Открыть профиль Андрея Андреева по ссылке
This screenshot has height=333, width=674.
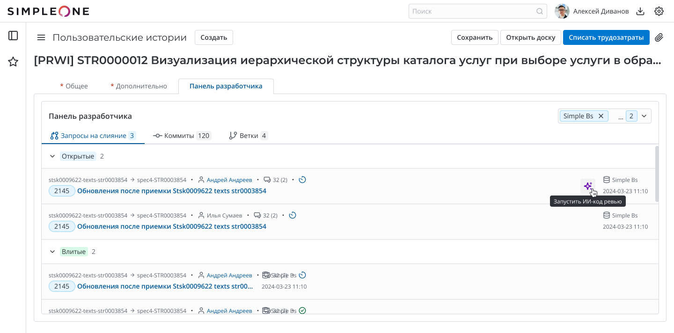click(229, 180)
